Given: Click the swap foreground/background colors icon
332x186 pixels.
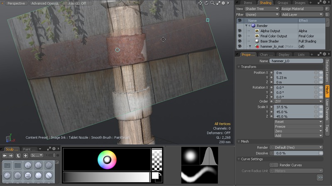Looking at the screenshot, I should click(160, 174).
